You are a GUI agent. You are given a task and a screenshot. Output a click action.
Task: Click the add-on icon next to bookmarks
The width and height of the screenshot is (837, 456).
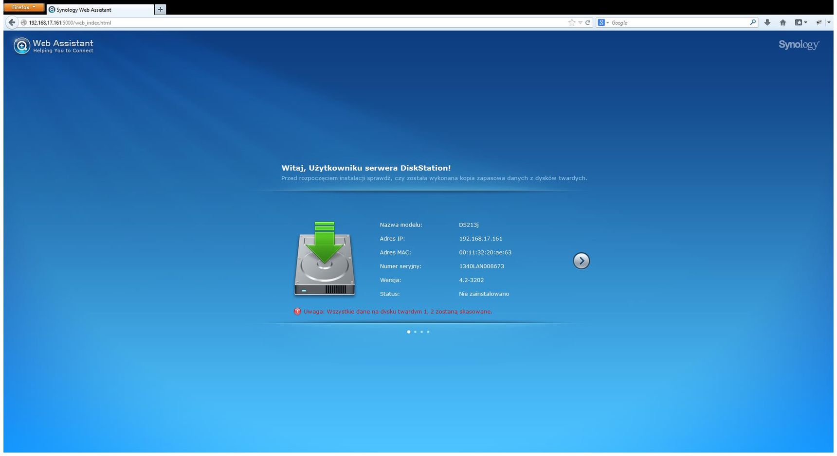click(x=819, y=22)
